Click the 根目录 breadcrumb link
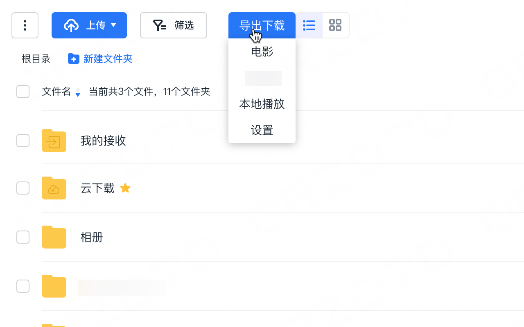 point(36,58)
